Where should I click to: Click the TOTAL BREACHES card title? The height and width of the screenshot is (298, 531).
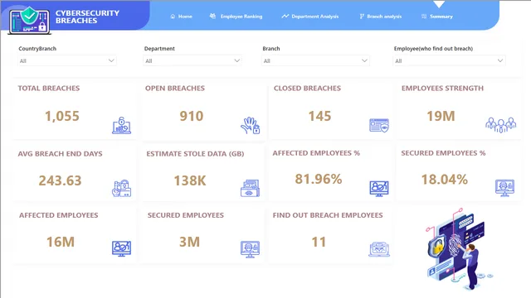49,89
